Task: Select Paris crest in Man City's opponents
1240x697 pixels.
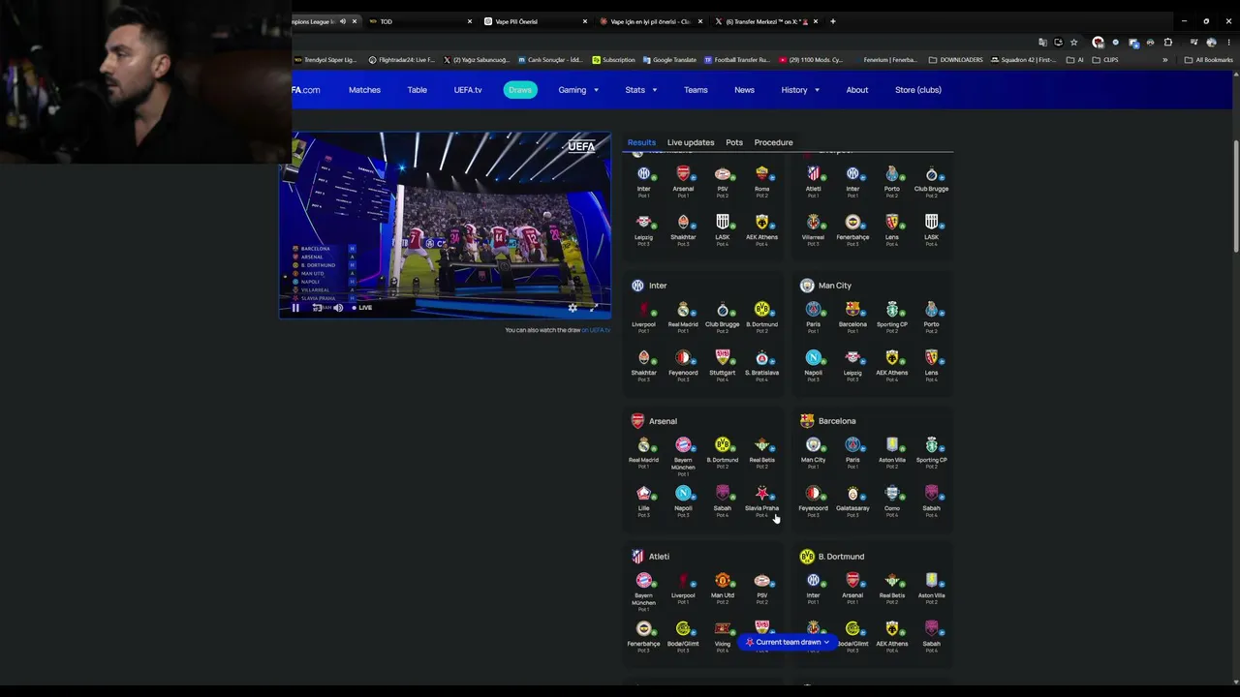Action: point(813,310)
